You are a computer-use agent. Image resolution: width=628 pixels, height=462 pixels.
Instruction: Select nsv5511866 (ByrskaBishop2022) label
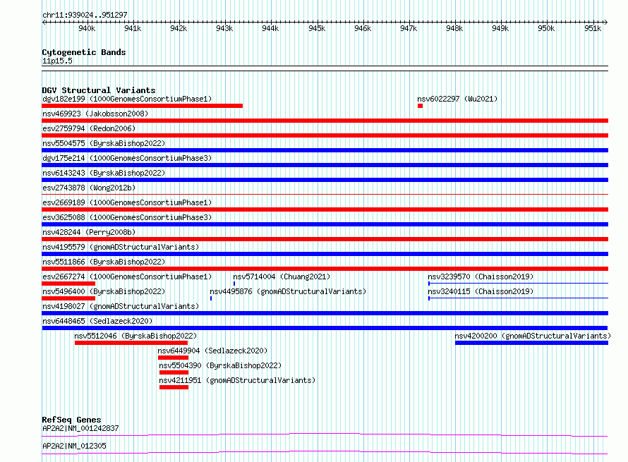[x=104, y=262]
